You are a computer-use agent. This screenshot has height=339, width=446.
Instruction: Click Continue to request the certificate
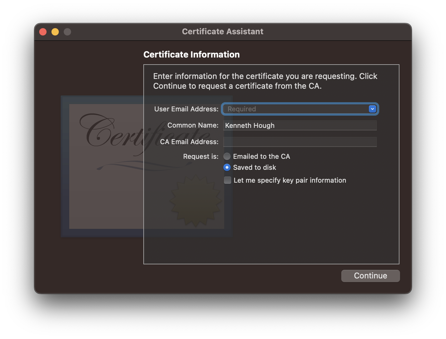370,276
